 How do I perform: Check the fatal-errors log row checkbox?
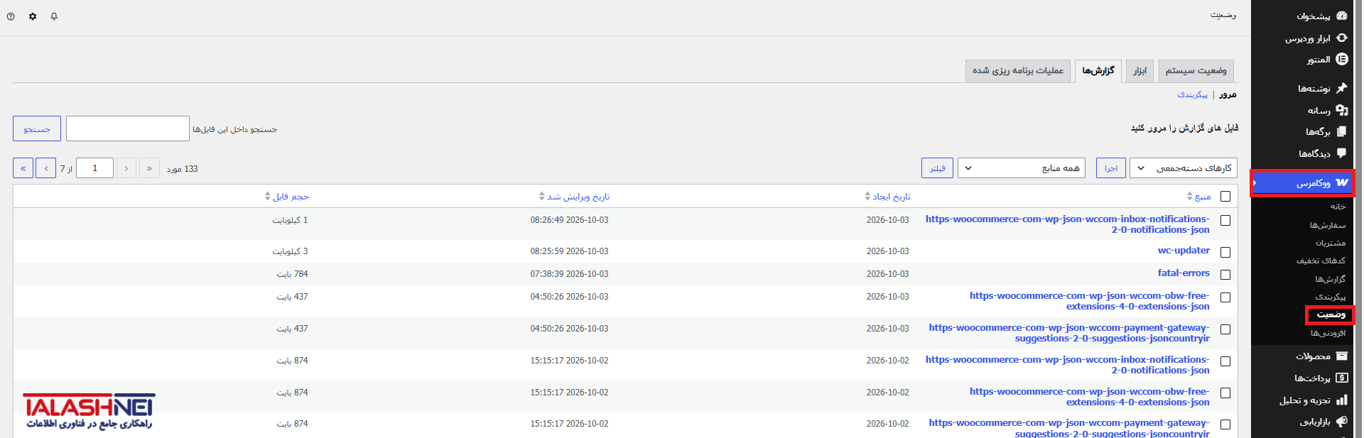[x=1225, y=275]
